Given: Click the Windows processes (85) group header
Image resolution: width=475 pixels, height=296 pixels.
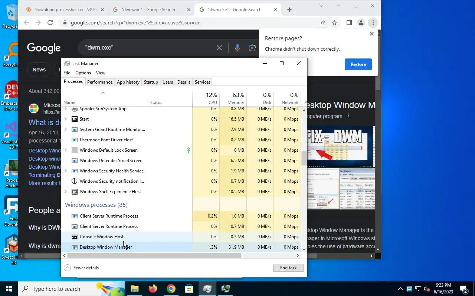Looking at the screenshot, I should click(96, 205).
